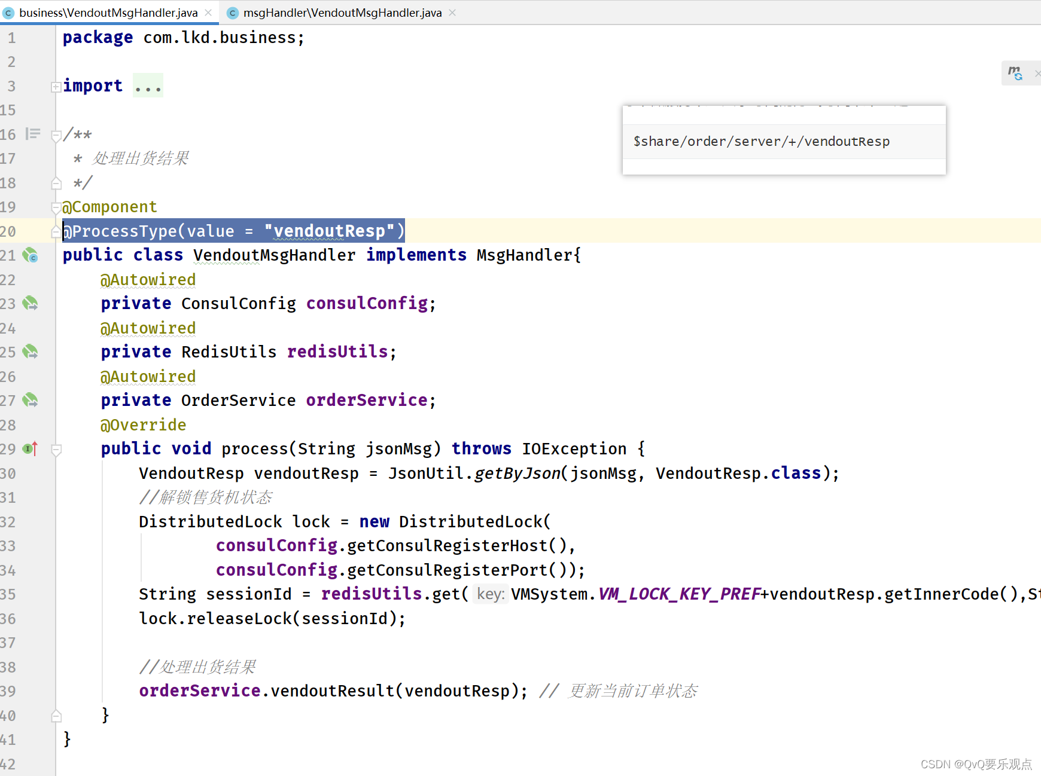Click getByJson method call
This screenshot has width=1041, height=776.
pyautogui.click(x=518, y=473)
